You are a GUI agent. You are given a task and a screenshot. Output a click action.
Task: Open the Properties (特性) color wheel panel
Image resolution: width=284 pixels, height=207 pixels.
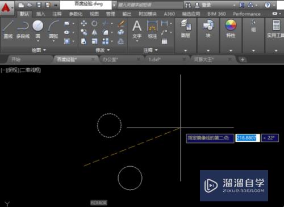pos(231,28)
